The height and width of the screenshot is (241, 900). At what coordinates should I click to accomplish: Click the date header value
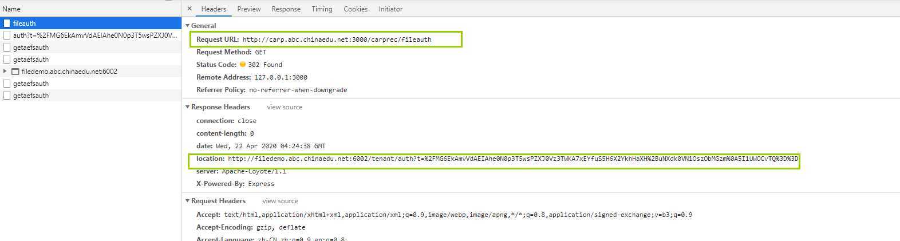(x=271, y=146)
